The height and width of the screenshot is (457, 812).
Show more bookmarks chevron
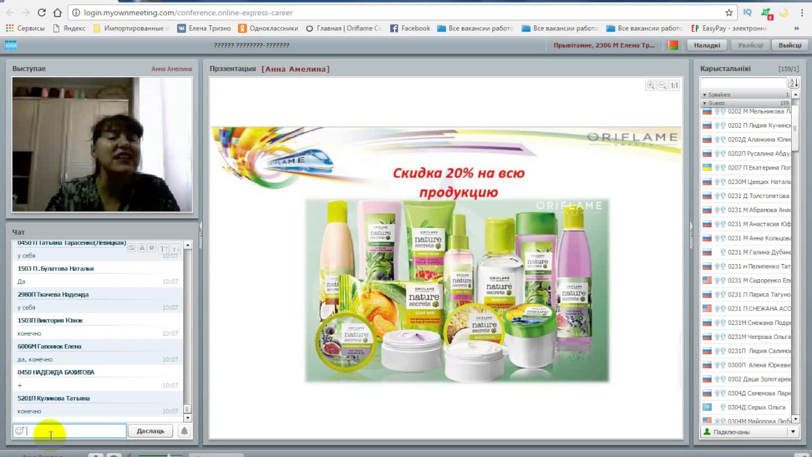797,28
